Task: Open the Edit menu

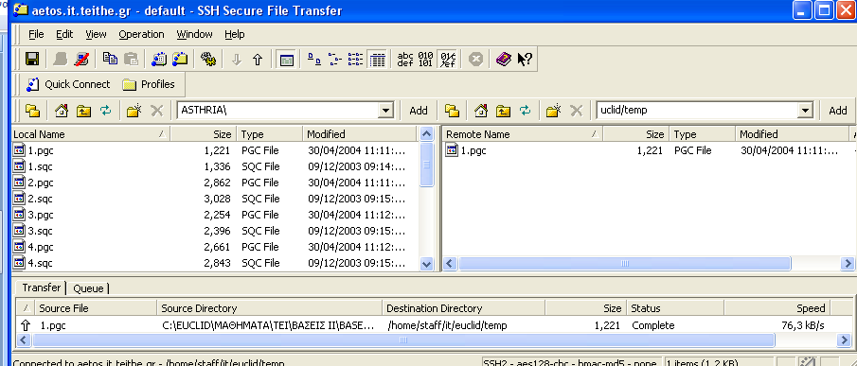Action: [x=64, y=34]
